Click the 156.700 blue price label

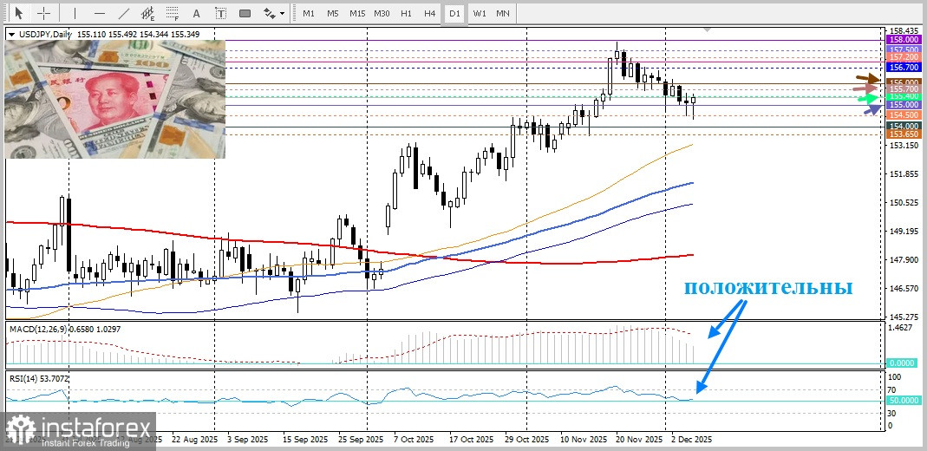pos(902,68)
